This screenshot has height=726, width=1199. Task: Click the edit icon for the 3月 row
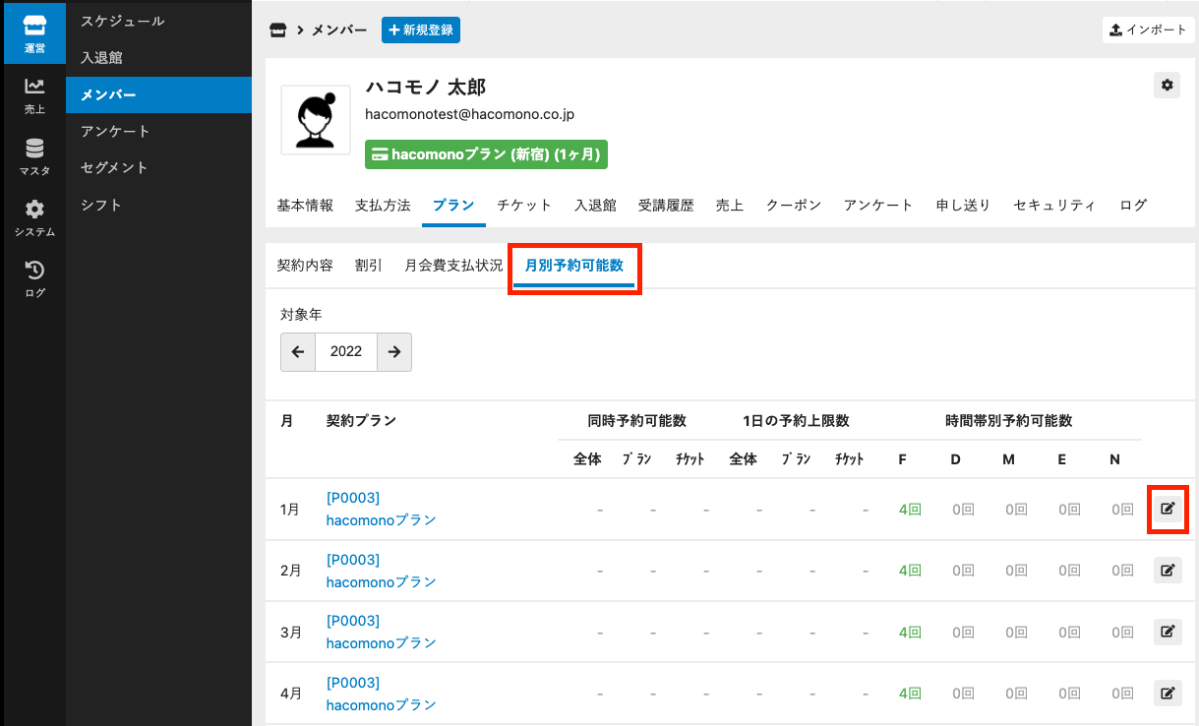[1168, 632]
